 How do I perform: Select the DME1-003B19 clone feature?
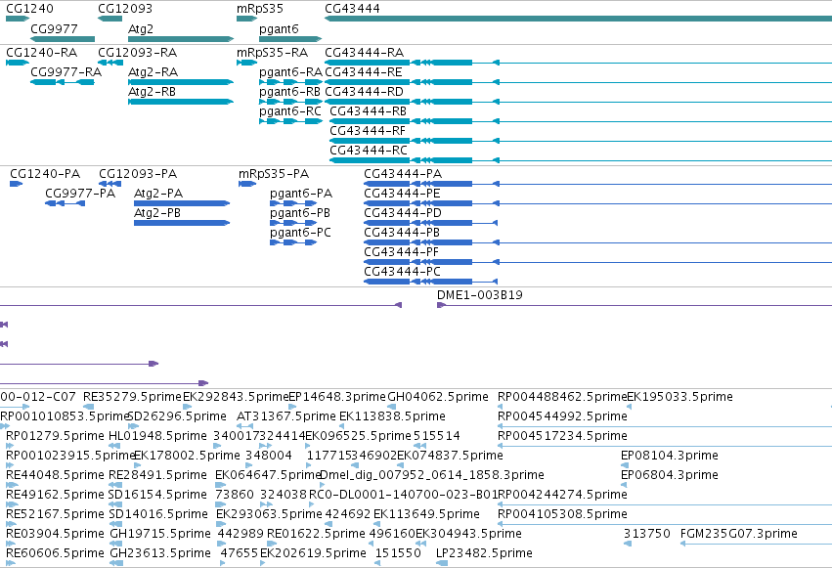(x=480, y=295)
